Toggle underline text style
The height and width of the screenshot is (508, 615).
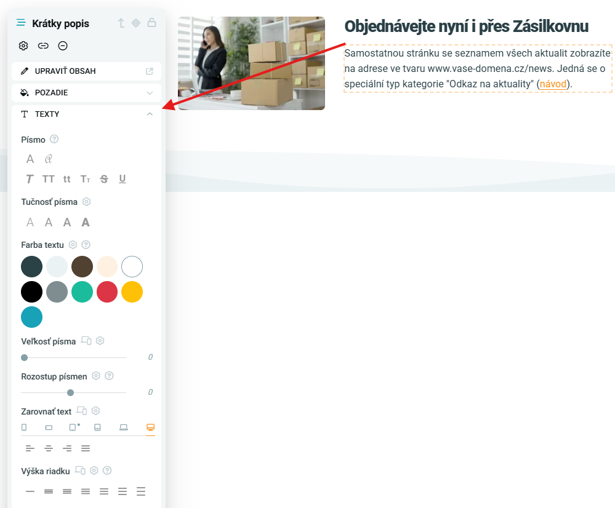123,179
